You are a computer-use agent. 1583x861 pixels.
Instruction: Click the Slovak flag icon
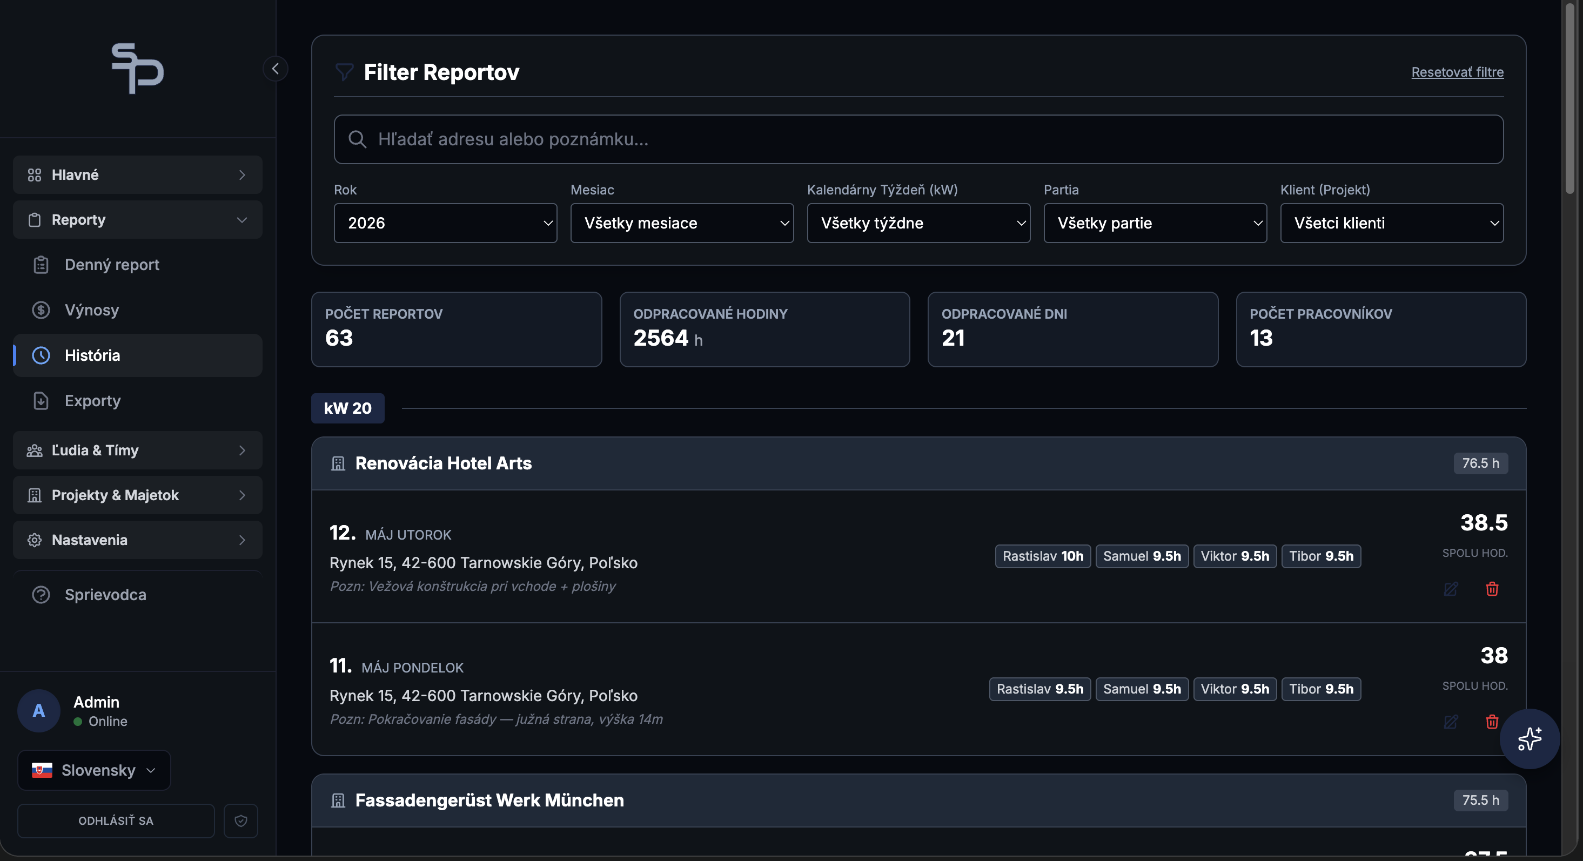[42, 771]
